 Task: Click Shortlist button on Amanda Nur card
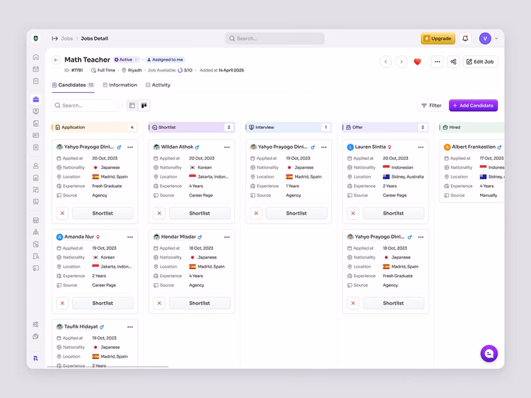(103, 303)
